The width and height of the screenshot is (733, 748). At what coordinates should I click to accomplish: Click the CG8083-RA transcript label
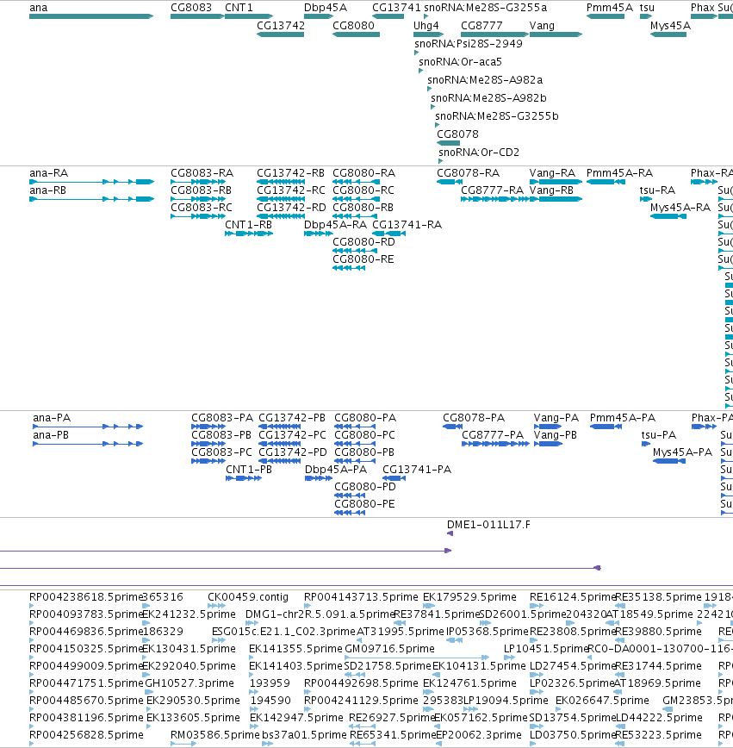202,173
